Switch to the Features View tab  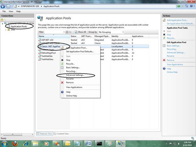(45, 134)
